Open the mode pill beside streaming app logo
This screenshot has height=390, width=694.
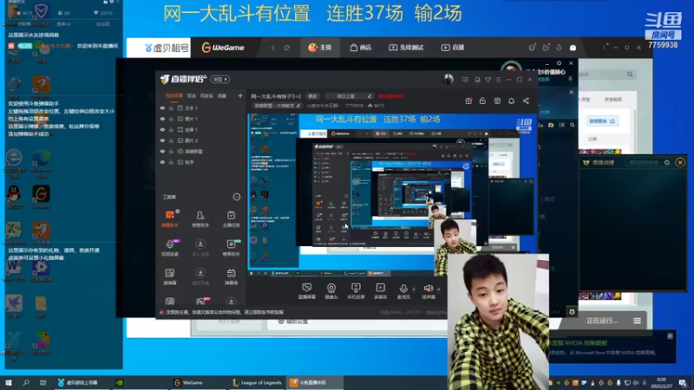(220, 79)
